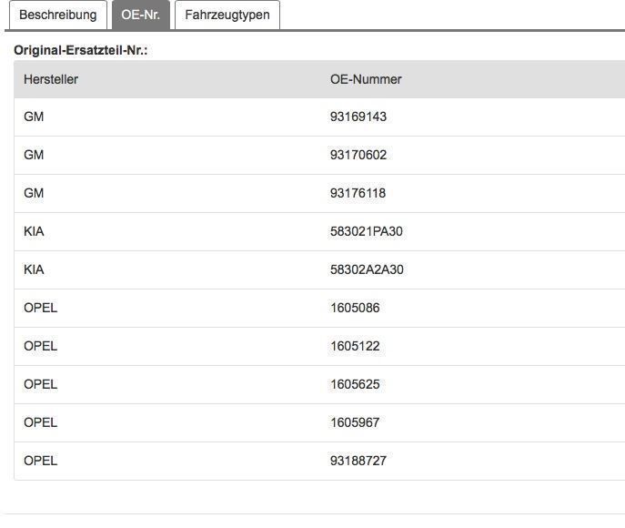
Task: Click the OE-Nummer column header
Action: pos(366,79)
